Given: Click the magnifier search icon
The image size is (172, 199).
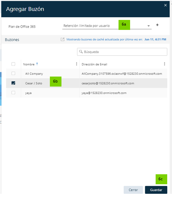Looking at the screenshot, I should click(81, 51).
